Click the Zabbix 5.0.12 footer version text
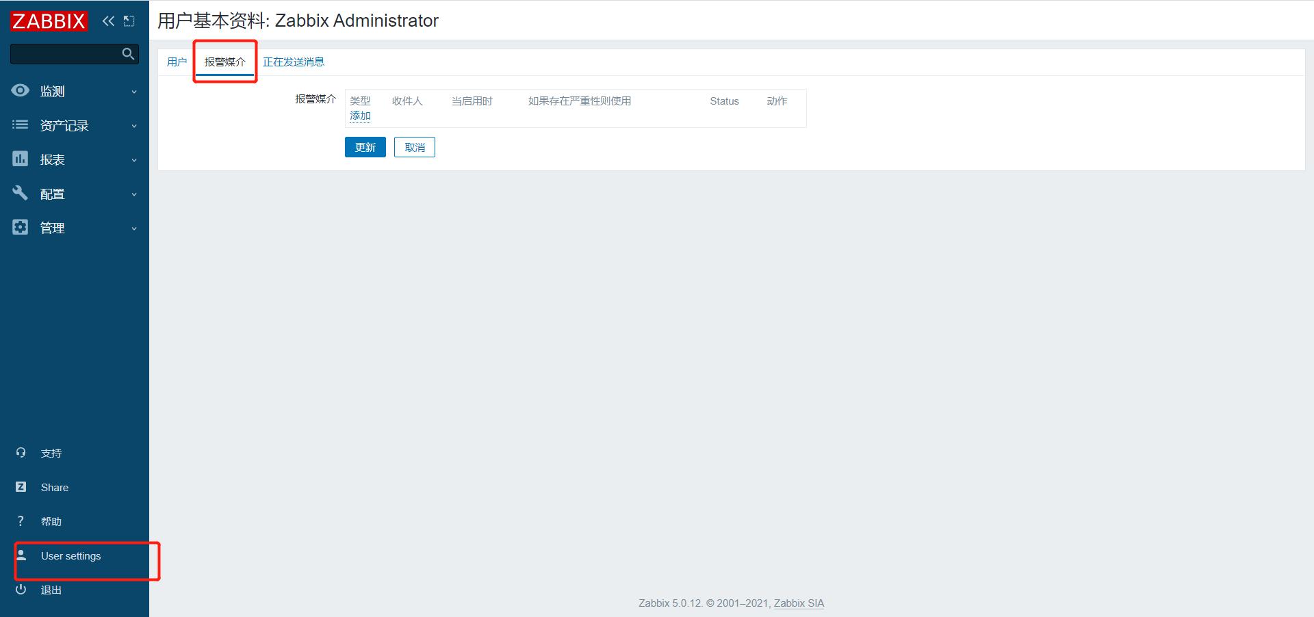 tap(671, 603)
